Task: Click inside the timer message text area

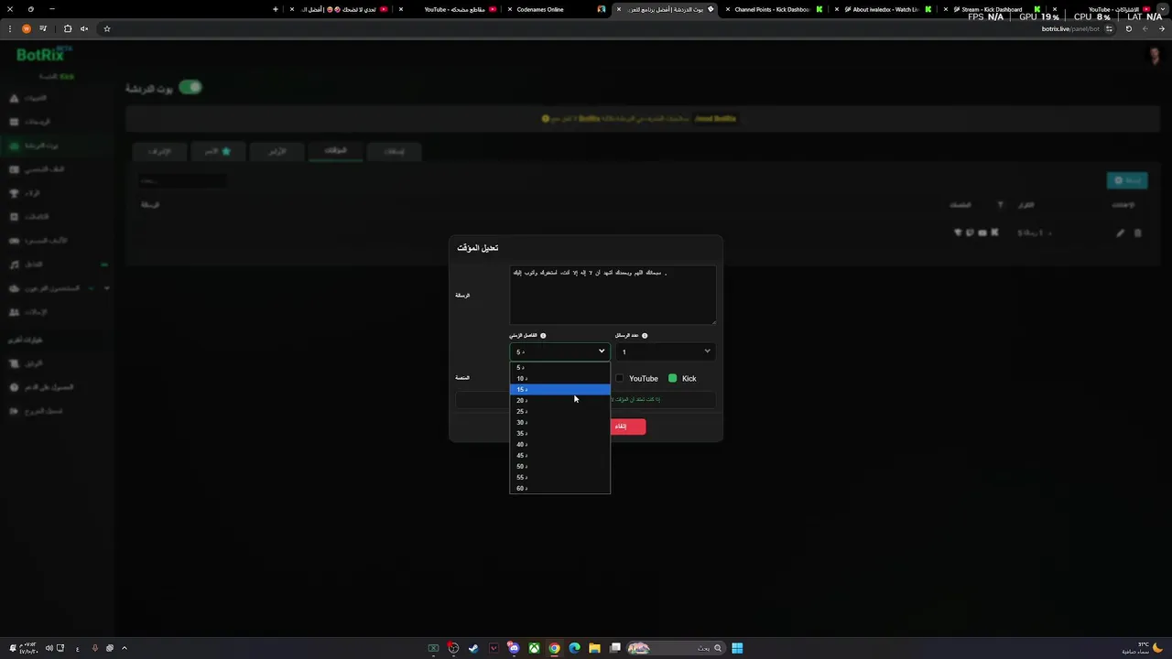Action: 613,295
